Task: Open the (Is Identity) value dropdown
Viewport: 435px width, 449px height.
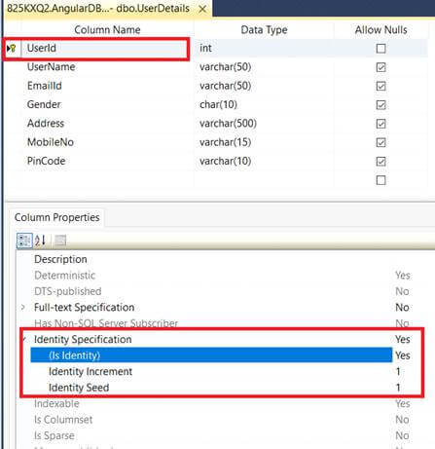Action: coord(403,355)
